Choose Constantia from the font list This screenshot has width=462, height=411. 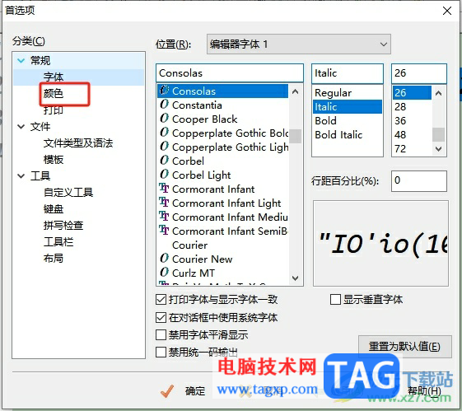pyautogui.click(x=197, y=105)
